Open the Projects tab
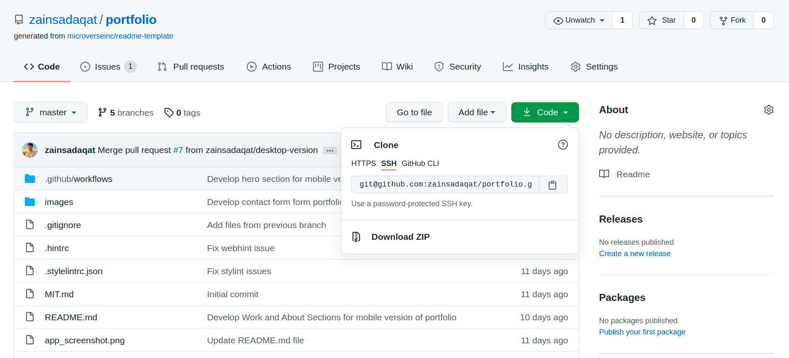789x358 pixels. tap(337, 67)
